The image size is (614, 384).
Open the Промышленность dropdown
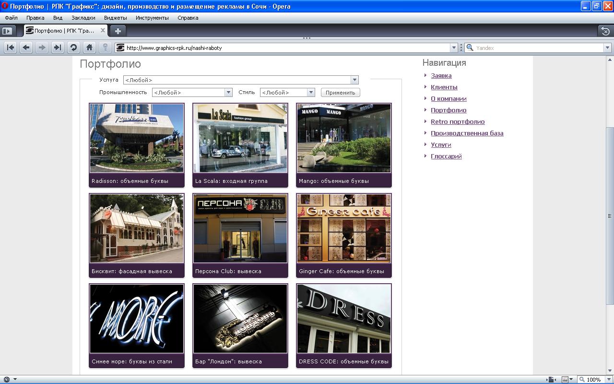228,93
